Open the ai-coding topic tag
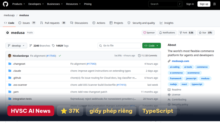Screen dimensions: 220x123 click(175, 67)
